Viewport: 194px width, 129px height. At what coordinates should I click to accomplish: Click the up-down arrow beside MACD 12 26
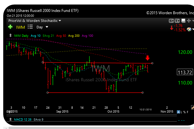tap(11, 119)
